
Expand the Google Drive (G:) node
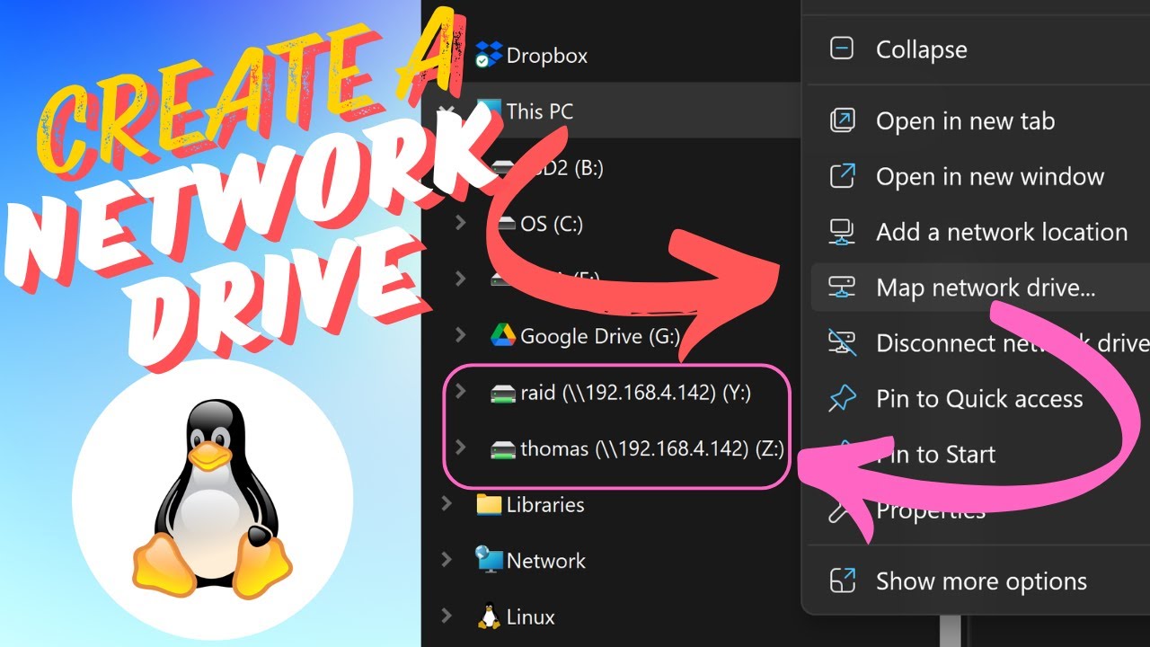pos(460,336)
